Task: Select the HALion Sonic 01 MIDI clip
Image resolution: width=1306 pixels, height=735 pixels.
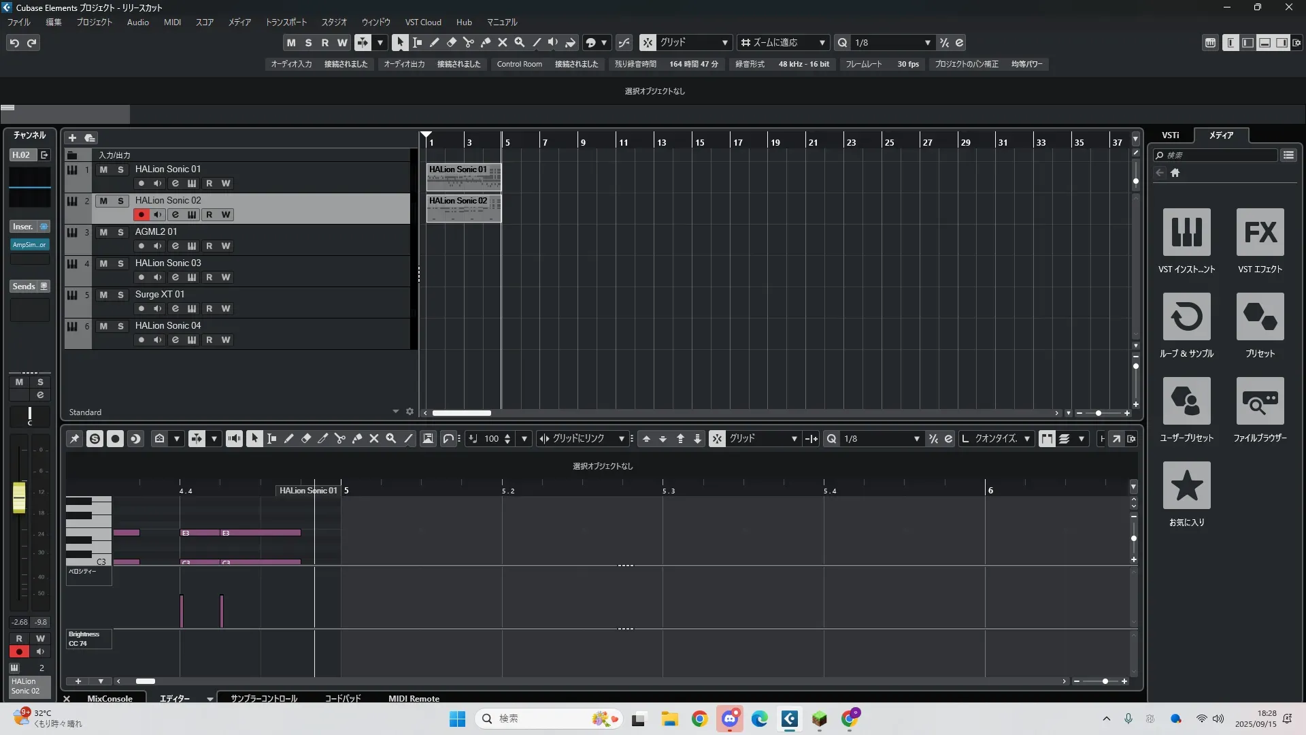Action: (x=463, y=177)
